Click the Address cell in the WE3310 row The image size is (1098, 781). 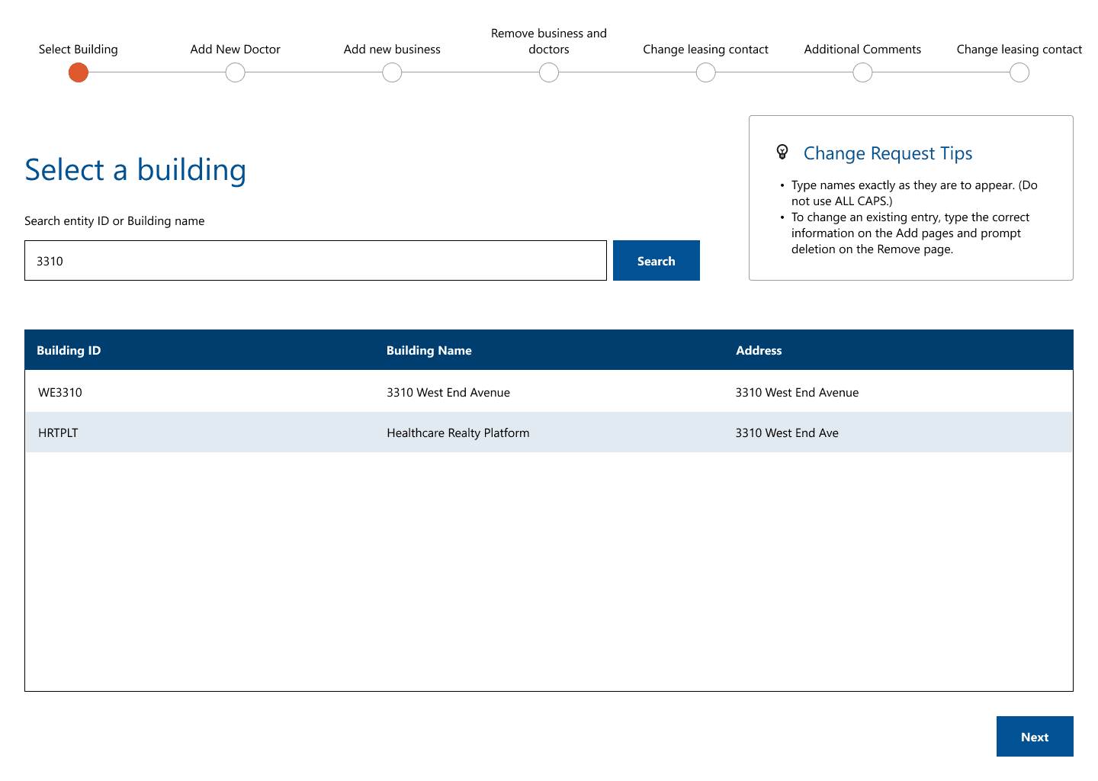797,393
